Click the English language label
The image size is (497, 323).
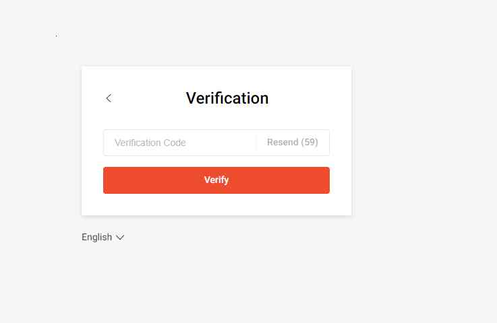(96, 238)
